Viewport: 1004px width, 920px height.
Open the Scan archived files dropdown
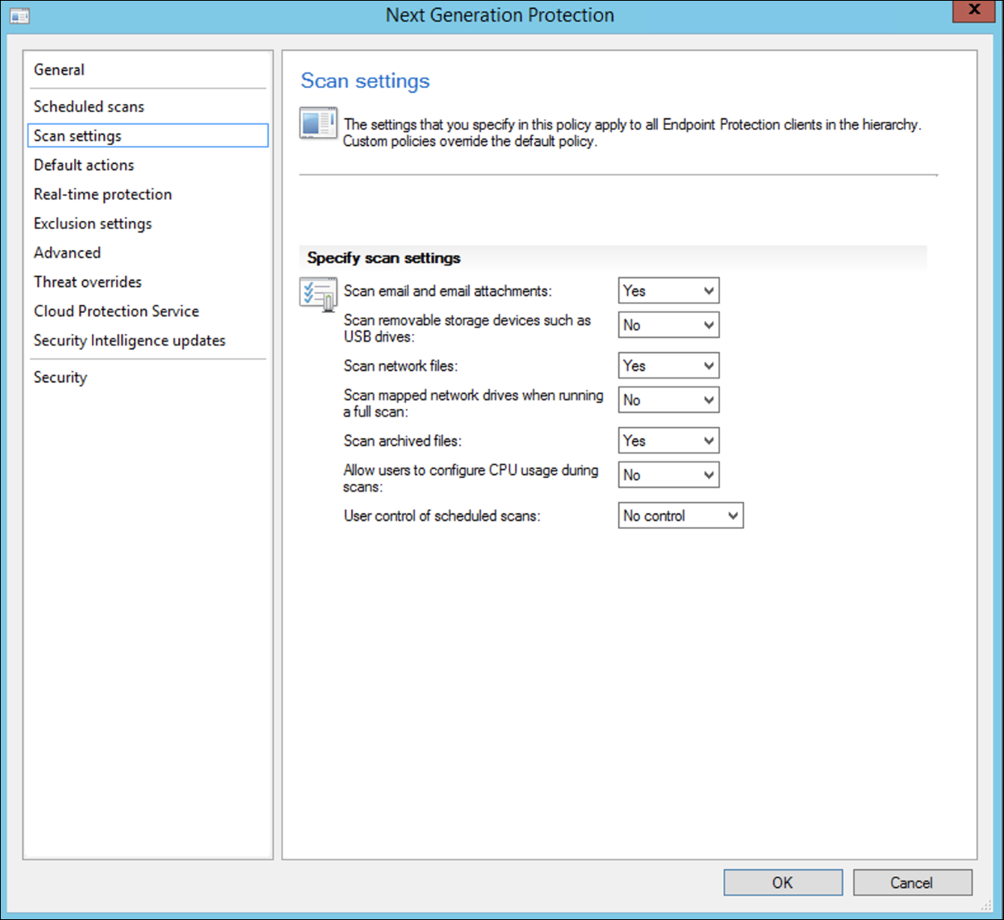coord(668,441)
